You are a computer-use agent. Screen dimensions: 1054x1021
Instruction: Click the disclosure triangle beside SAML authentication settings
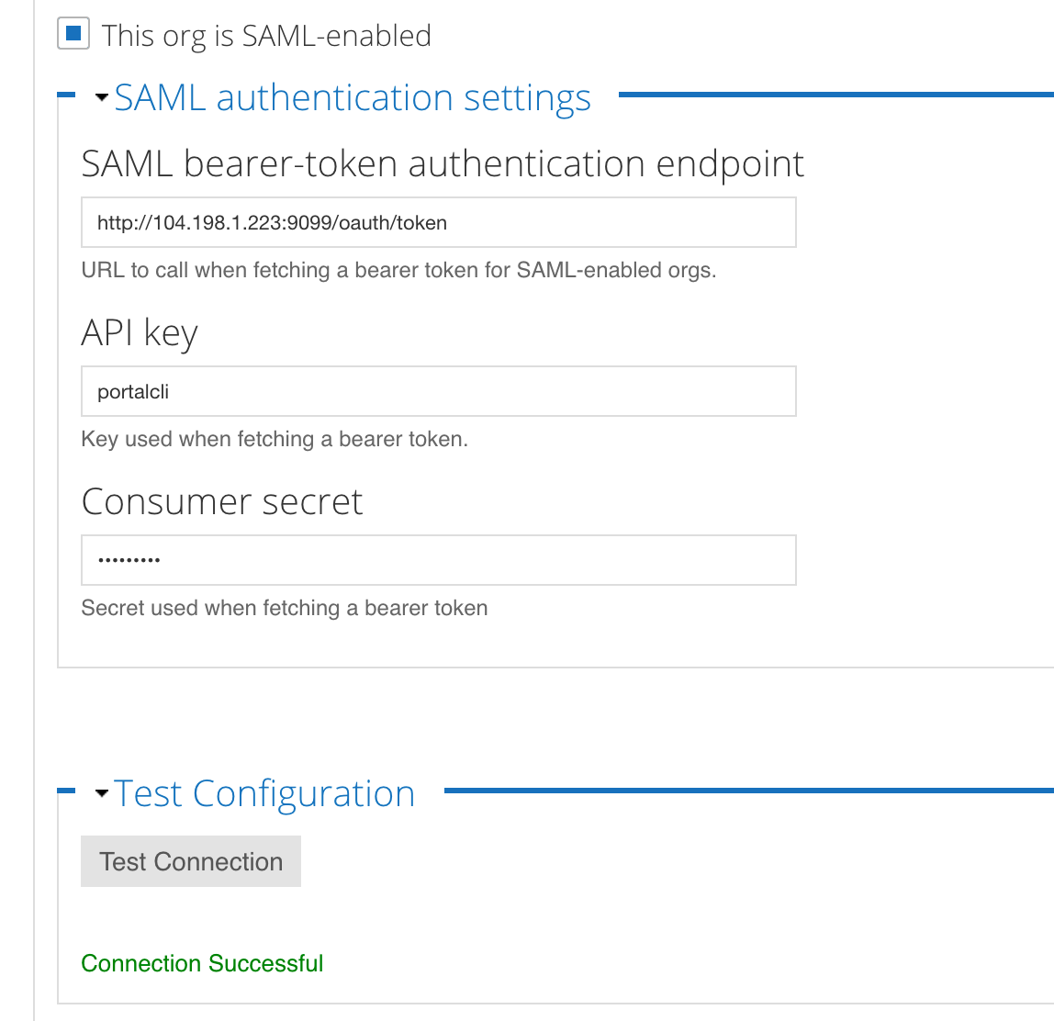tap(101, 96)
